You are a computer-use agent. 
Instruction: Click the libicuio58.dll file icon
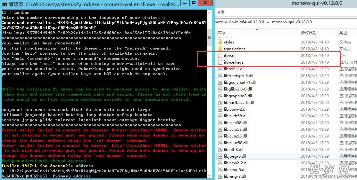tap(220, 129)
